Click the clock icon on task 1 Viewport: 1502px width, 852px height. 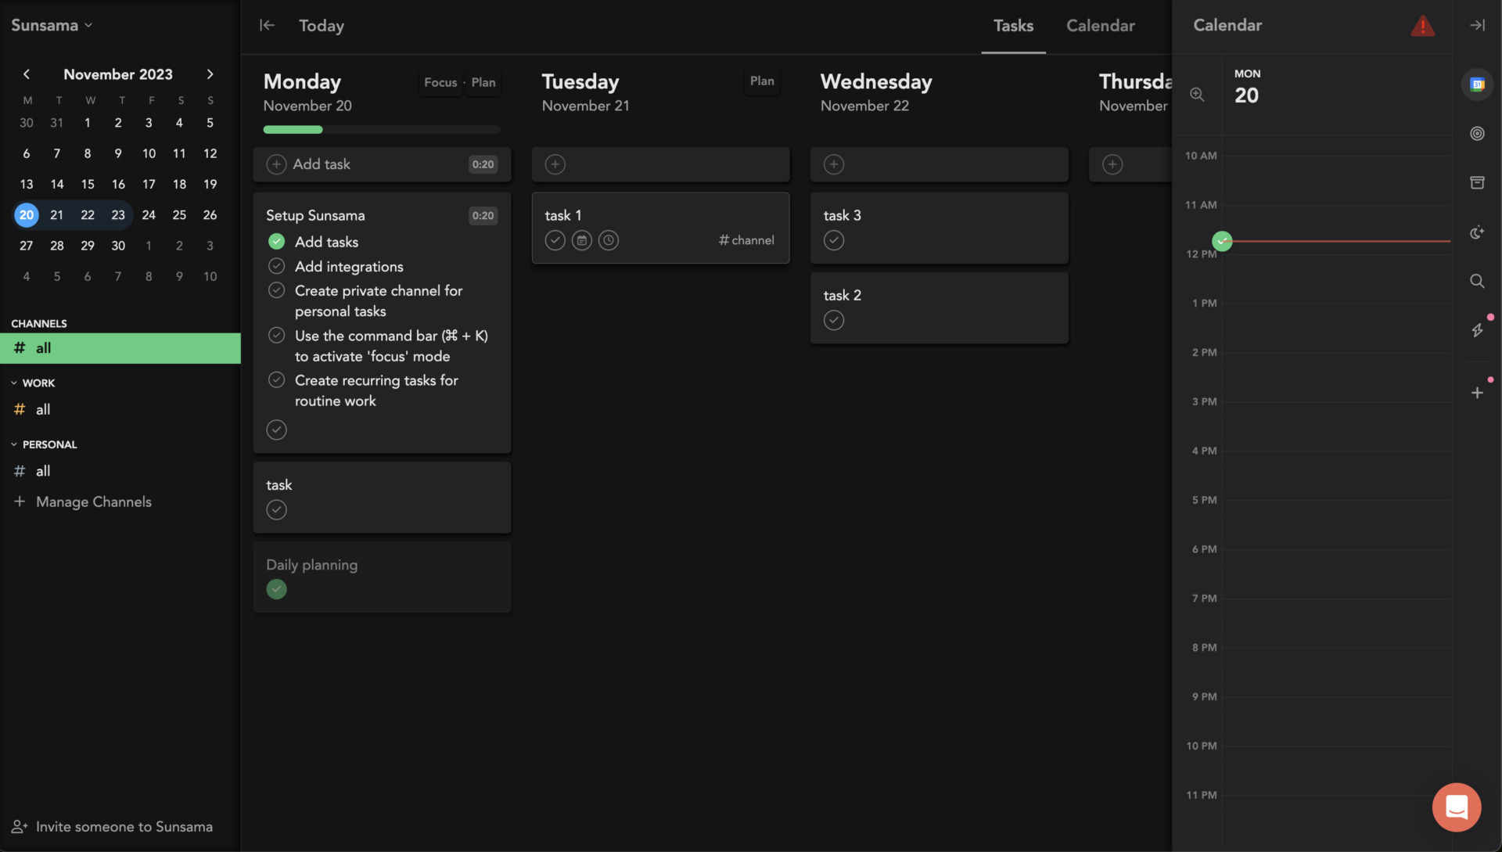pos(609,240)
